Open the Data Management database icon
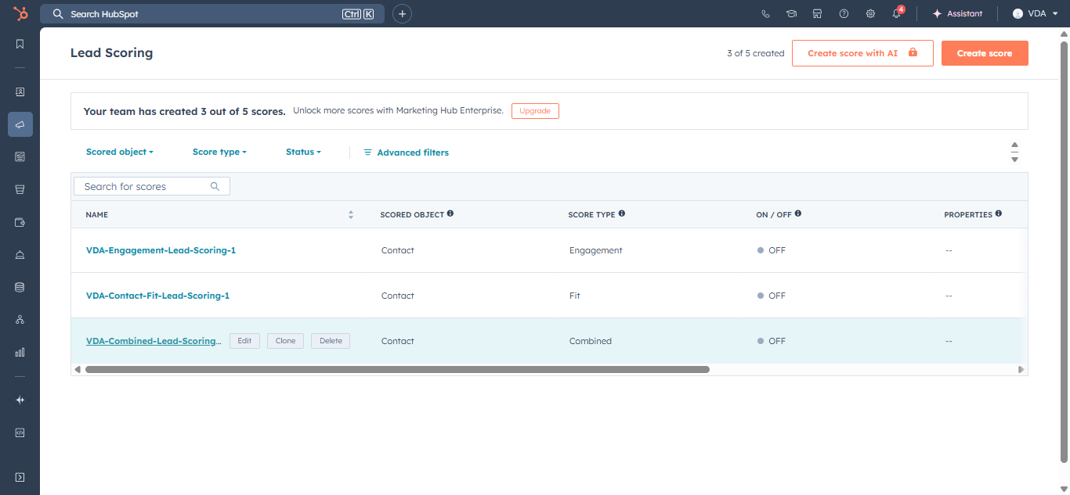 tap(20, 287)
